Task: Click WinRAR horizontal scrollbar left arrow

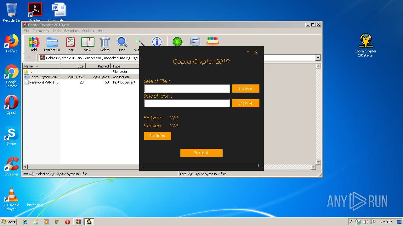Action: 26,167
